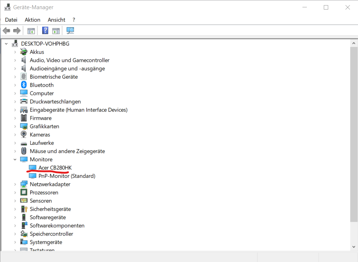
Task: Expand the Grafikkarten category arrow
Action: 15,126
